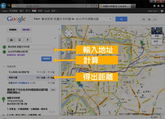Click the 3D play button
This screenshot has width=165, height=119.
[x=53, y=90]
